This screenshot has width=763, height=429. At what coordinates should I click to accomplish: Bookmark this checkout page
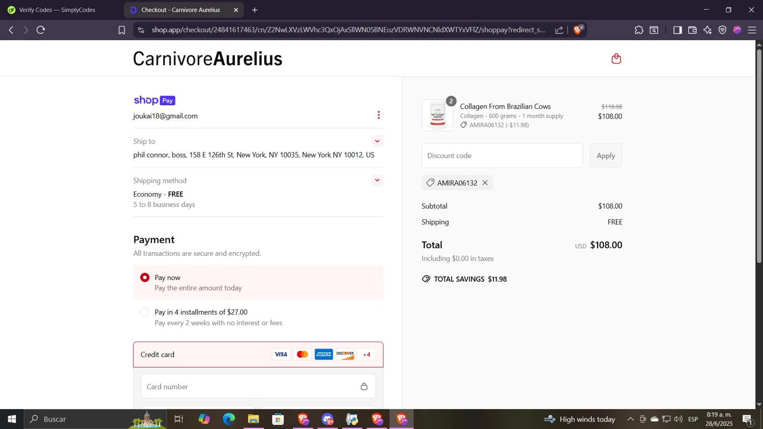[122, 30]
